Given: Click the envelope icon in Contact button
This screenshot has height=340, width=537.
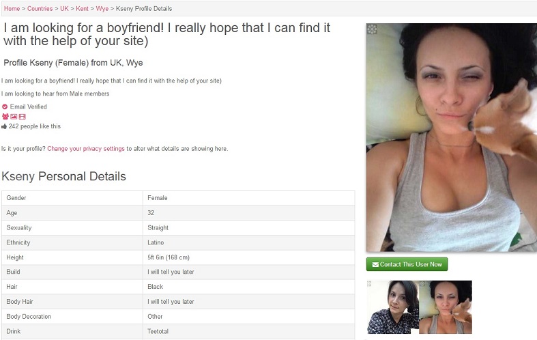Looking at the screenshot, I should tap(375, 265).
